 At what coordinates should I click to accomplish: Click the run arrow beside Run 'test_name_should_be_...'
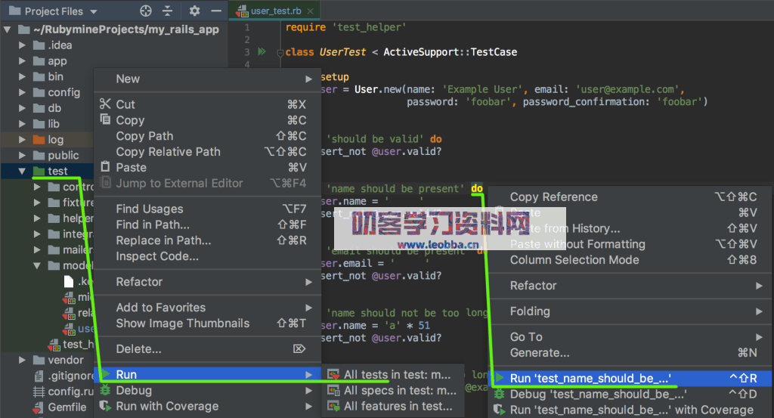pos(500,378)
